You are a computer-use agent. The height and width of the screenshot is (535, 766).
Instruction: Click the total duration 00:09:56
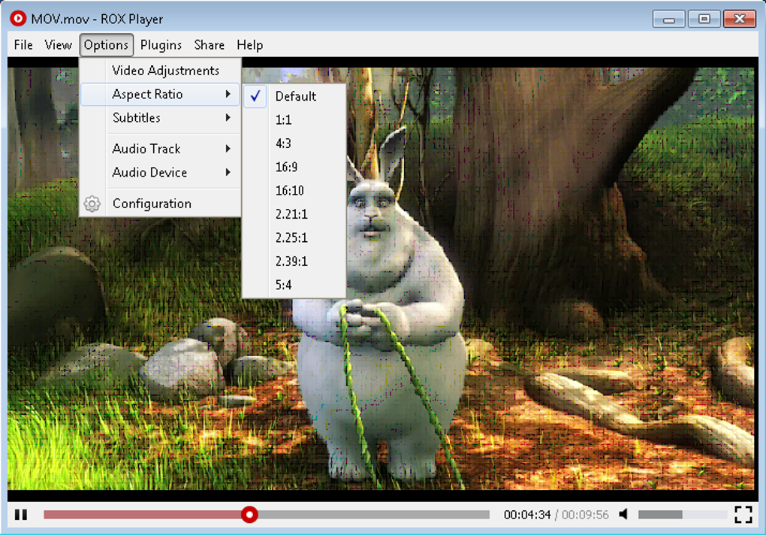585,515
